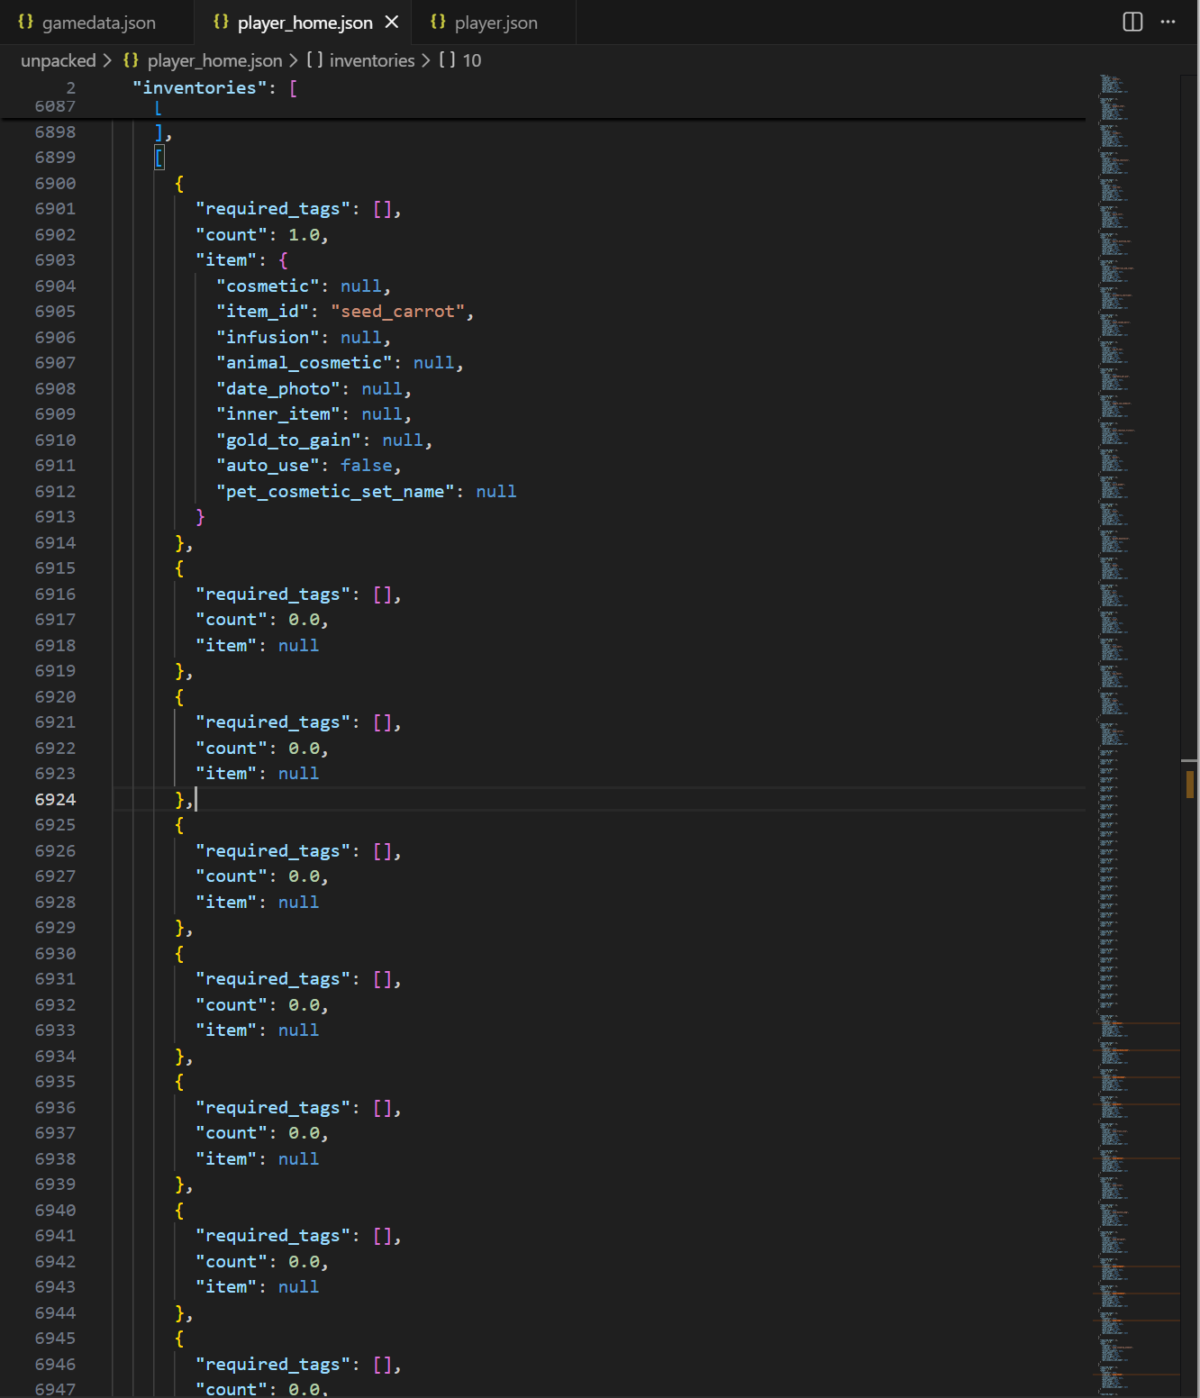Select the unpacked folder breadcrumb
1200x1398 pixels.
point(58,60)
